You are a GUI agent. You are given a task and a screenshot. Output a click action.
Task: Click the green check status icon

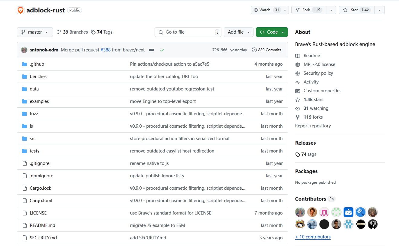[162, 50]
